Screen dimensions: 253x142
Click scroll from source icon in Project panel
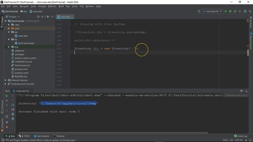tap(38, 17)
